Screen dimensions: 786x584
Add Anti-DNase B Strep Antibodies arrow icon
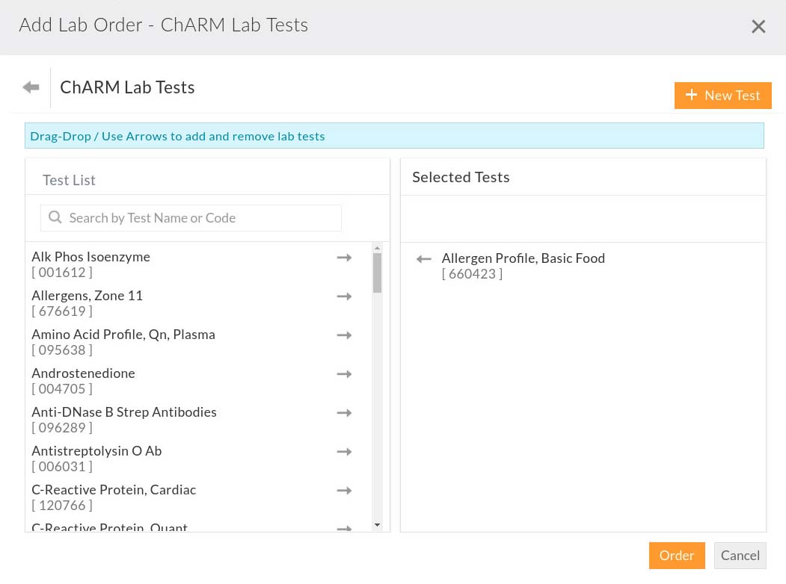pyautogui.click(x=344, y=412)
